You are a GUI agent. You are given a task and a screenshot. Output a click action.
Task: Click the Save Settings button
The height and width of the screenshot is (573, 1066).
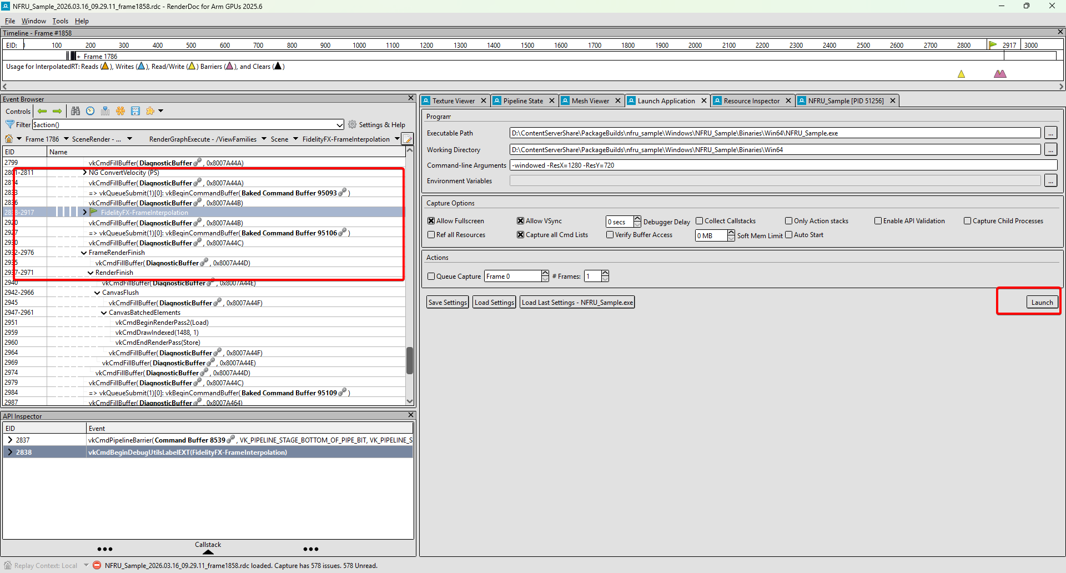click(x=447, y=302)
